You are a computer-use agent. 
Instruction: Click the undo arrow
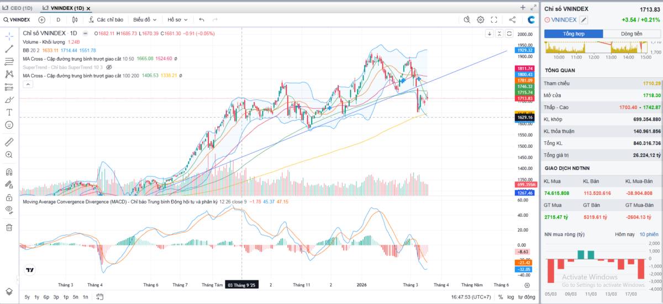(x=202, y=19)
